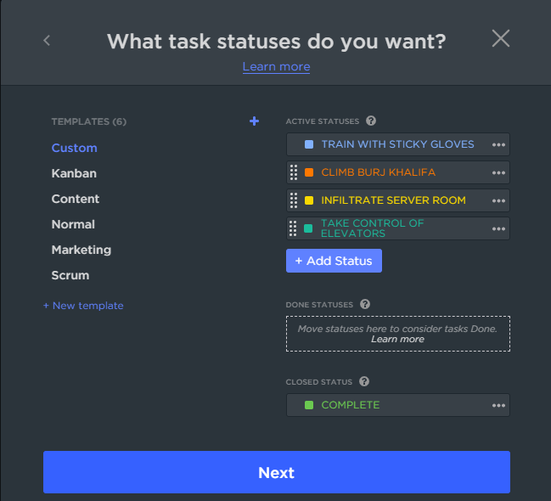Screen dimensions: 551x501
Task: Open help icon beside Active Statuses
Action: pyautogui.click(x=371, y=121)
